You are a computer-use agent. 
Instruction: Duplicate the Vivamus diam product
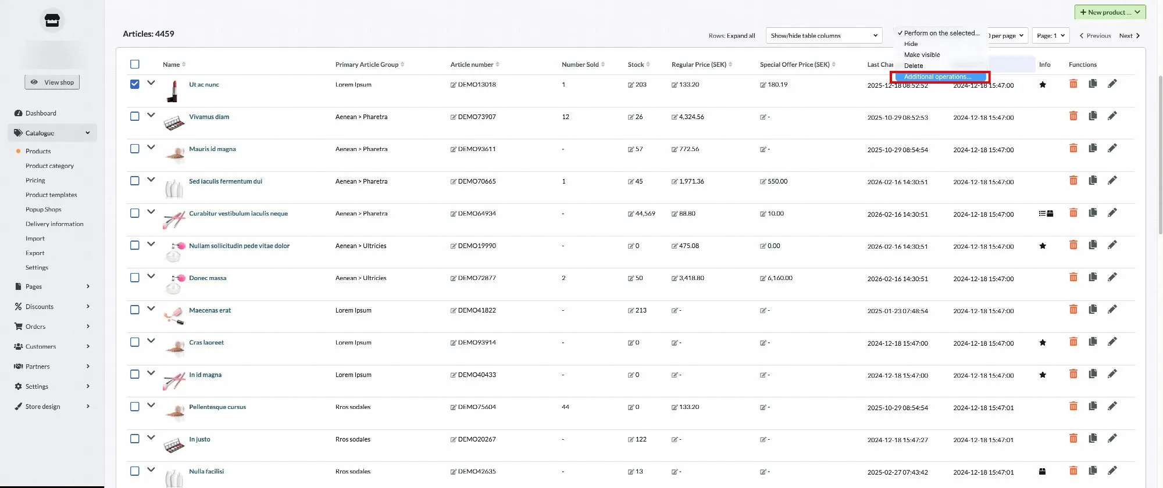[1093, 116]
